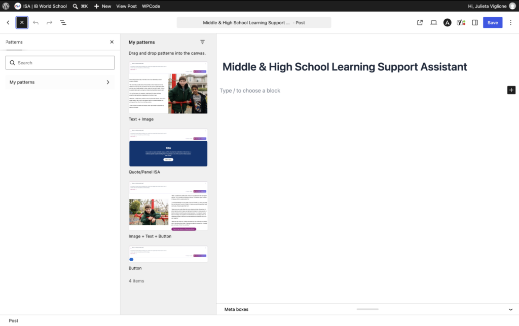Open the Yoast SEO icon
Screen dimensions: 519x326
pyautogui.click(x=461, y=22)
